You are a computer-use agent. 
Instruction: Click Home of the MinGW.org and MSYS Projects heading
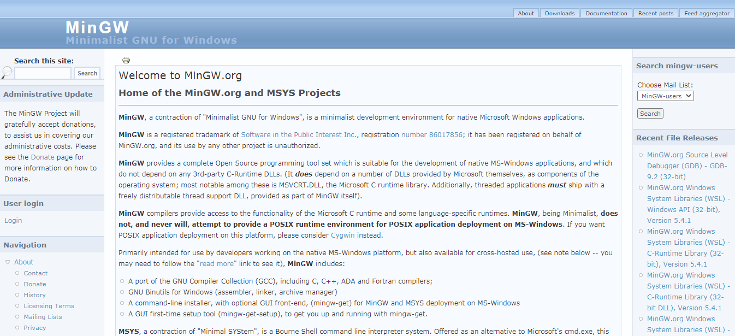229,93
